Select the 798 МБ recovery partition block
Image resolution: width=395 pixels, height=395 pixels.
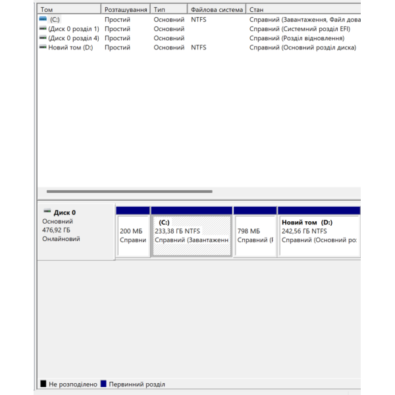point(255,232)
